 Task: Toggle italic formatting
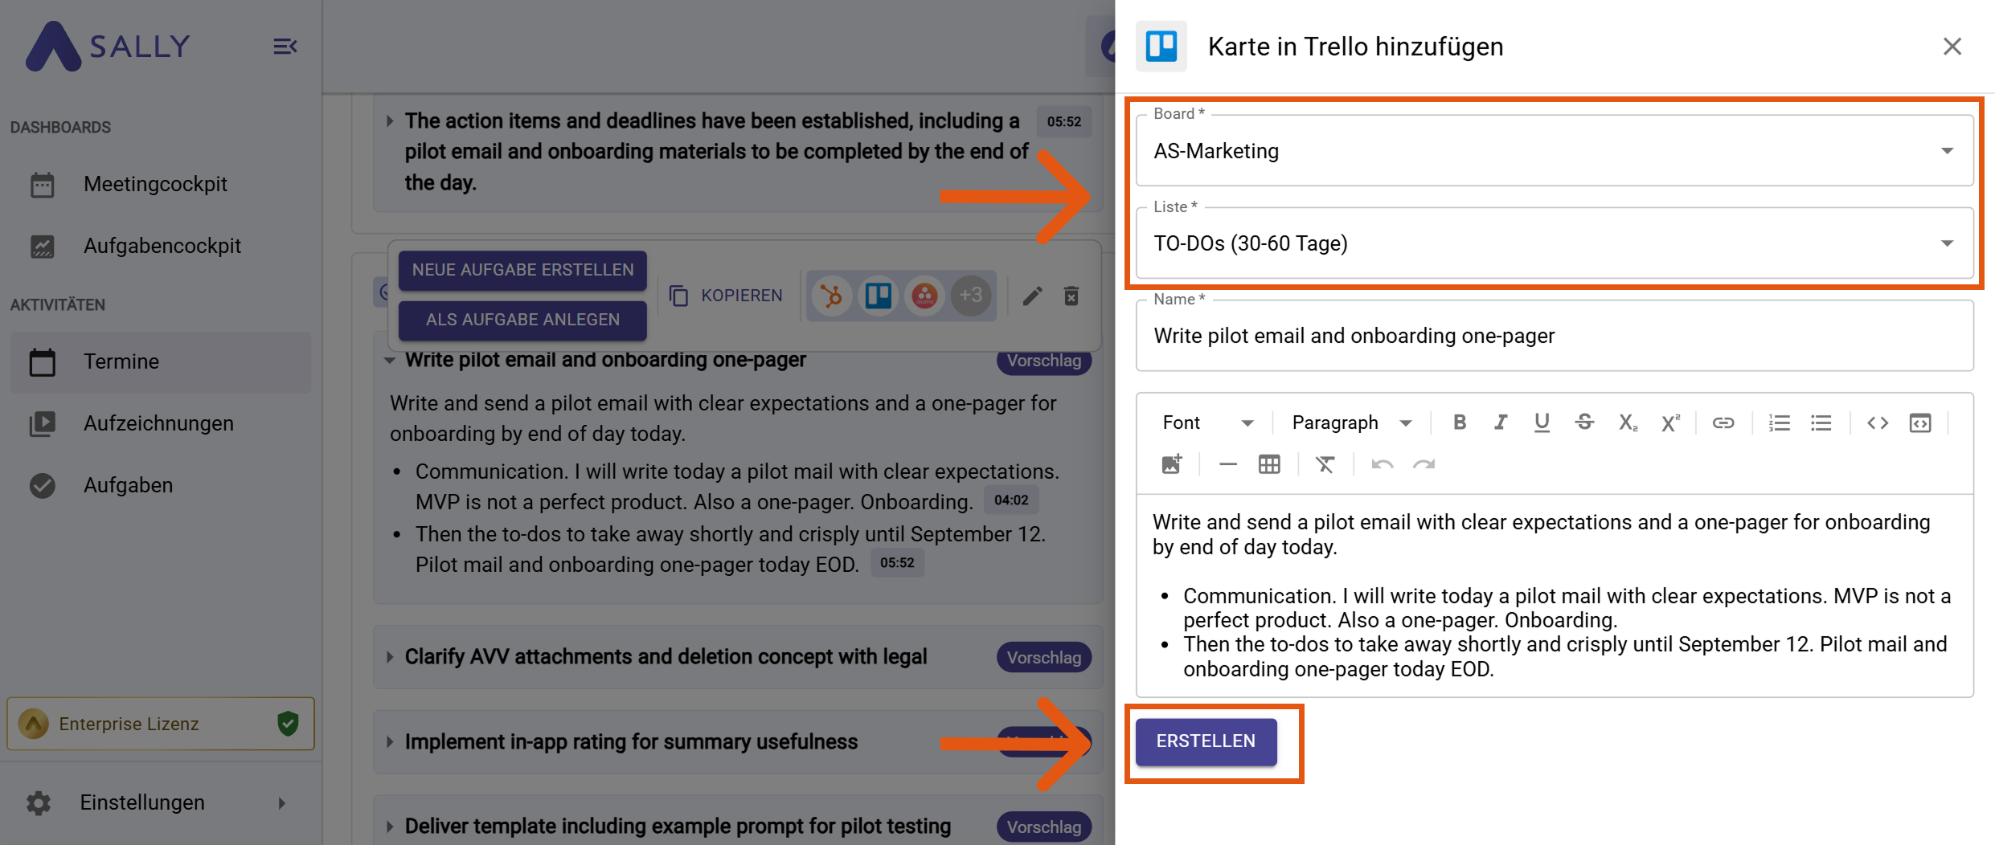coord(1500,422)
